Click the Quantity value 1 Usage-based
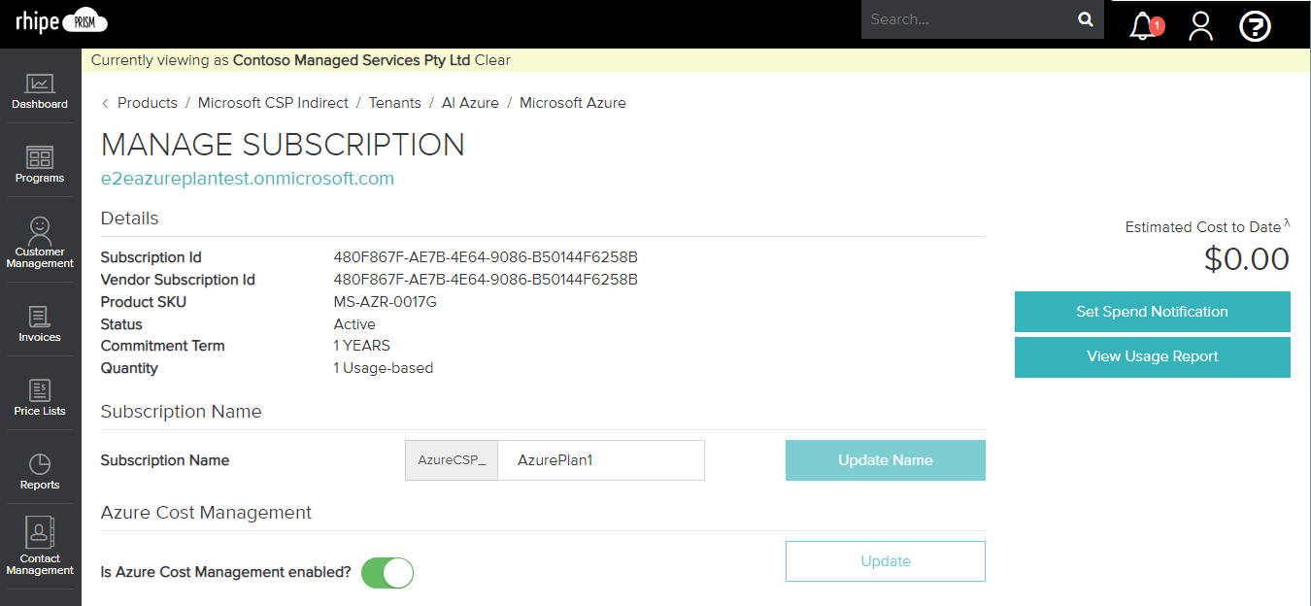The image size is (1311, 606). [384, 368]
